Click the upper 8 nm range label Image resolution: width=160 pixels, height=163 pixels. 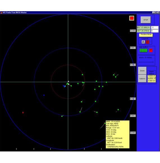pos(133,48)
